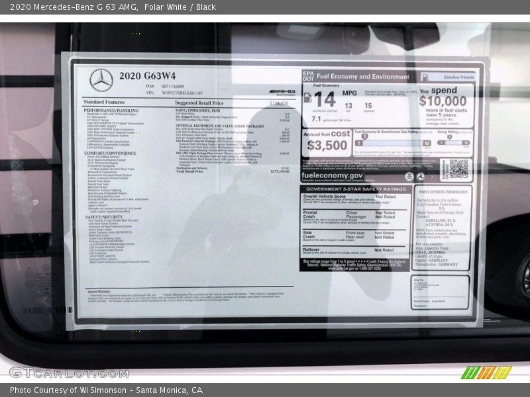Screen dimensions: 530x397
Task: Click the Mercedes-Benz star logo on sticker
Action: [101, 80]
